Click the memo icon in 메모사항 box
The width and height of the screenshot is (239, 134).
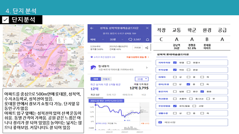pos(160,122)
